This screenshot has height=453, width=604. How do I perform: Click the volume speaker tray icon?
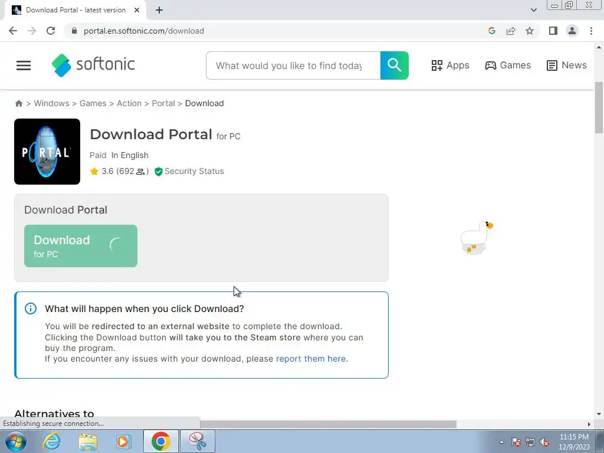544,442
